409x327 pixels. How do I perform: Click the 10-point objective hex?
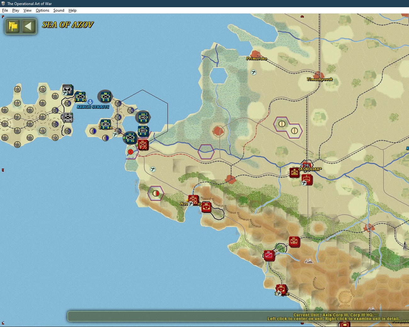(x=118, y=131)
